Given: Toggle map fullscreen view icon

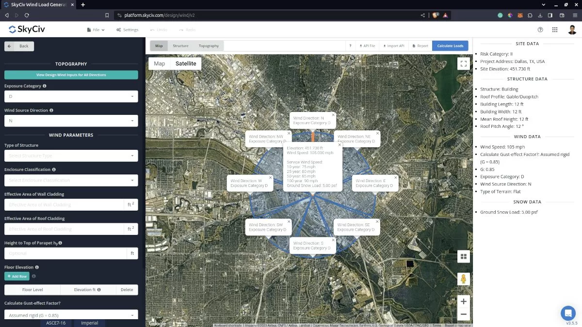Looking at the screenshot, I should [463, 63].
